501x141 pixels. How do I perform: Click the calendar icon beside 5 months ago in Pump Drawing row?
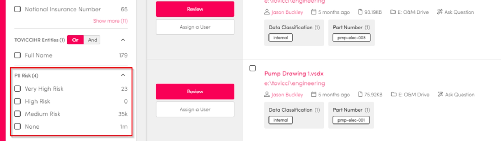(314, 95)
